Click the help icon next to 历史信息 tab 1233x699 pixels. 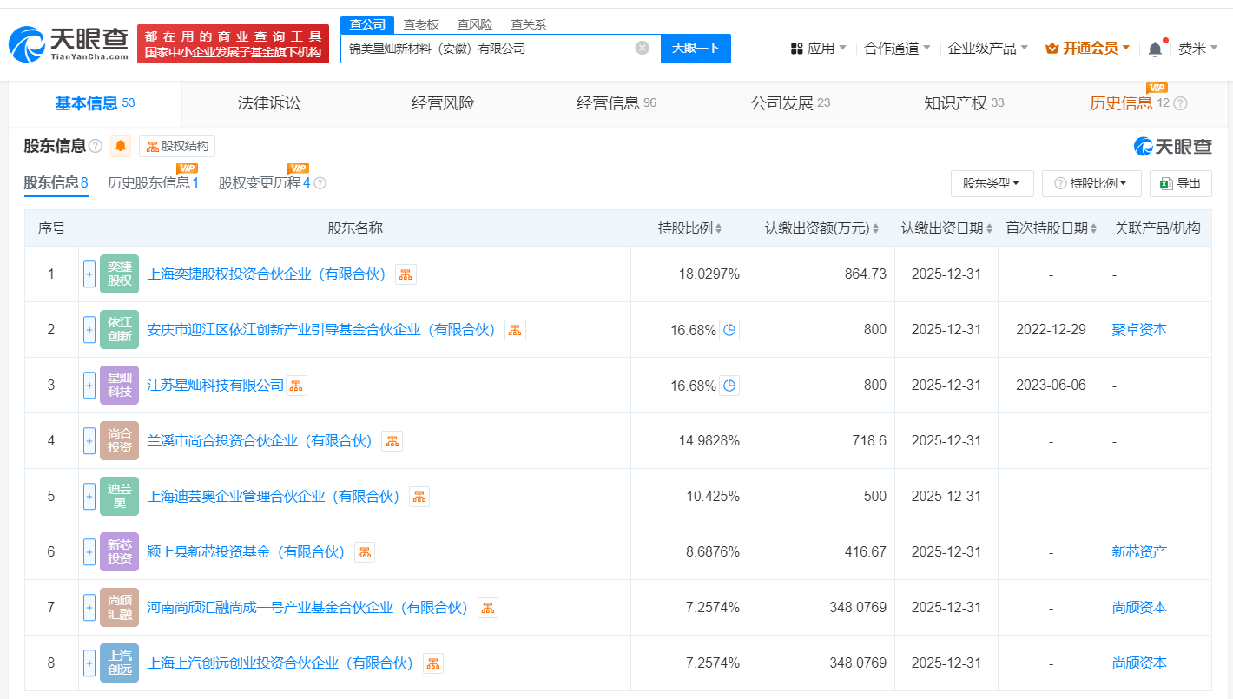[1180, 103]
